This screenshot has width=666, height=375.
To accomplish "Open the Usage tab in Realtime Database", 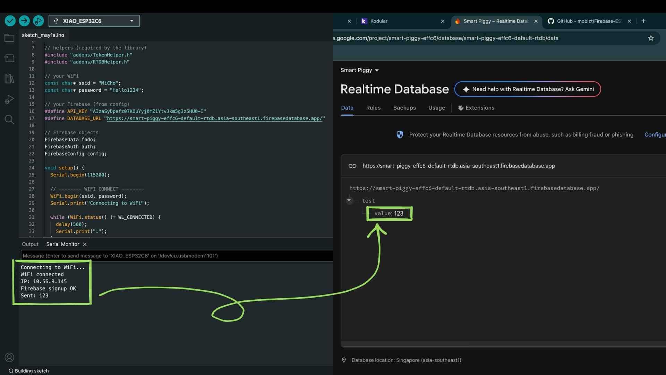I will click(x=437, y=108).
